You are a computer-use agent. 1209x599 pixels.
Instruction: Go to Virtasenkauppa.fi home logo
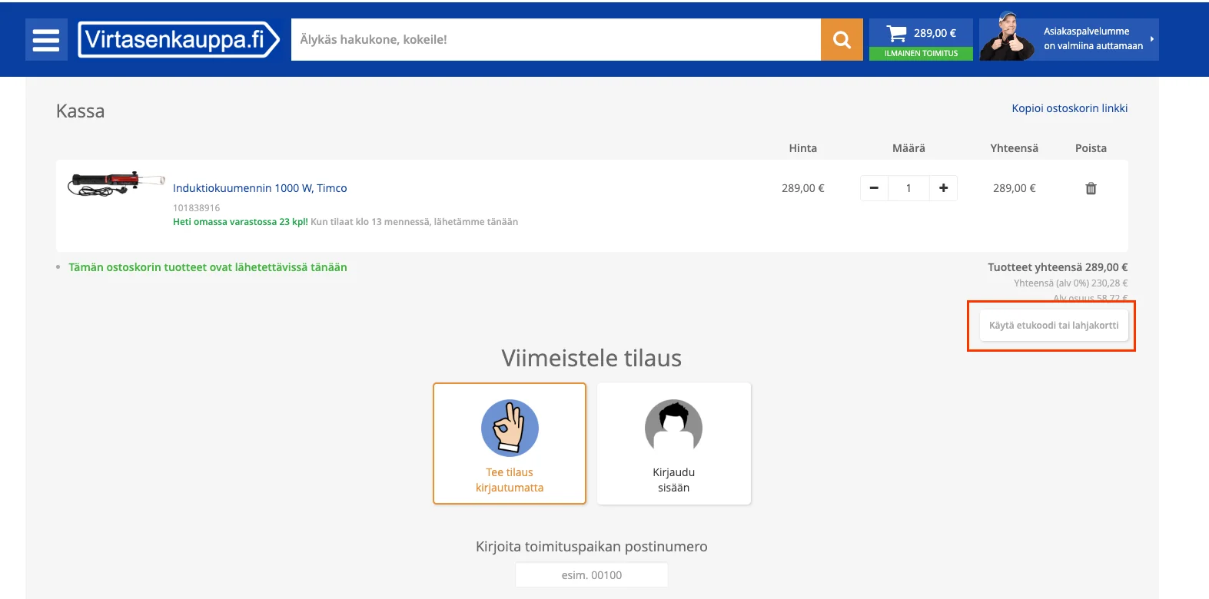point(179,39)
